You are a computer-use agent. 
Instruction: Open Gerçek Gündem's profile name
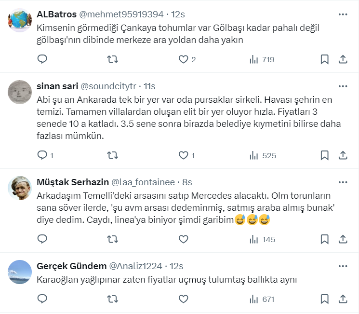(x=70, y=266)
